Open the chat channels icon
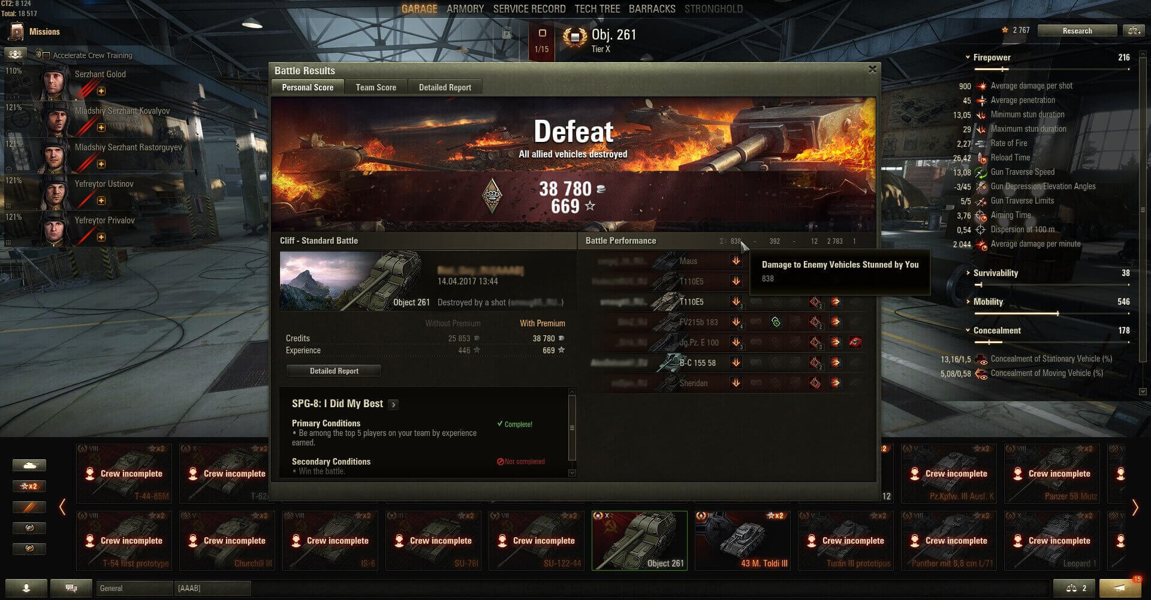This screenshot has height=600, width=1151. 71,588
